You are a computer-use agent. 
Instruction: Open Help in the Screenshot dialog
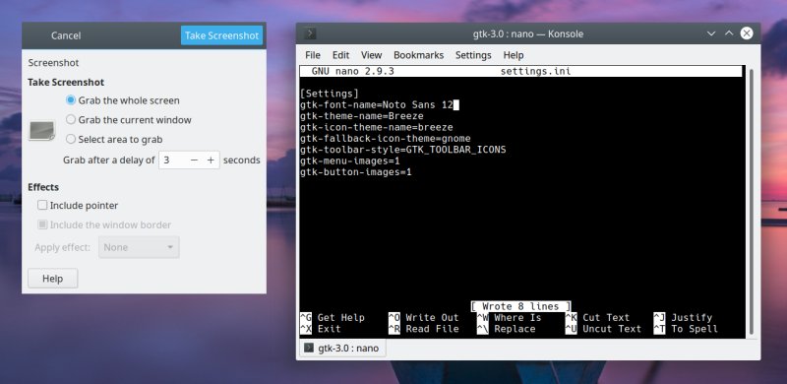(53, 279)
